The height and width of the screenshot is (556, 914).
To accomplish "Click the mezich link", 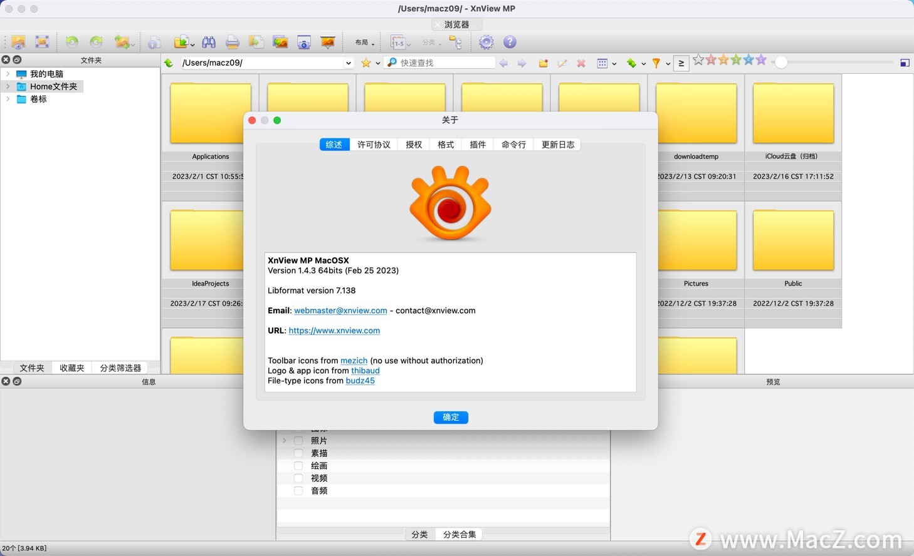I will pos(354,361).
